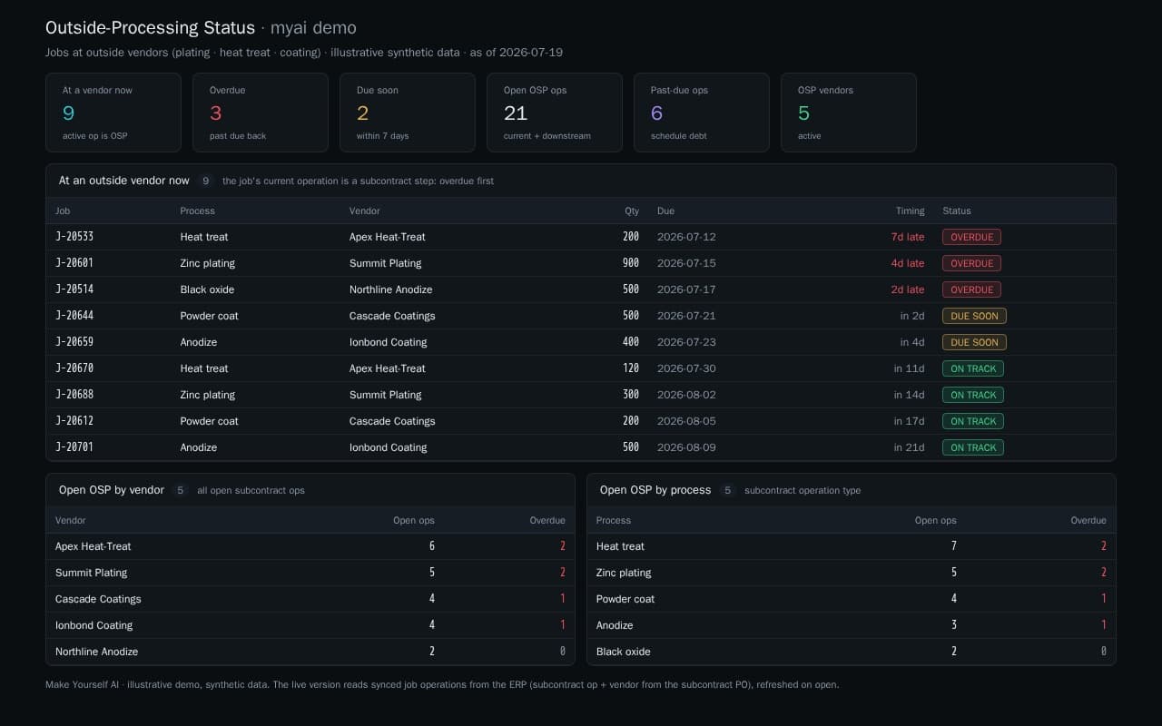Select the 'Due soon' card showing 2
Viewport: 1162px width, 726px height.
408,113
